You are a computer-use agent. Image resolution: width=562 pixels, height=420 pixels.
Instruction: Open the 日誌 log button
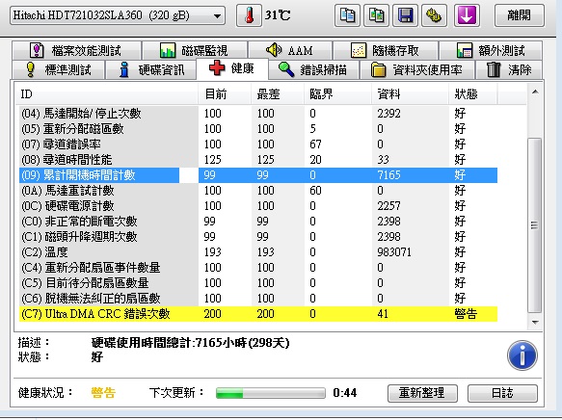click(x=502, y=393)
